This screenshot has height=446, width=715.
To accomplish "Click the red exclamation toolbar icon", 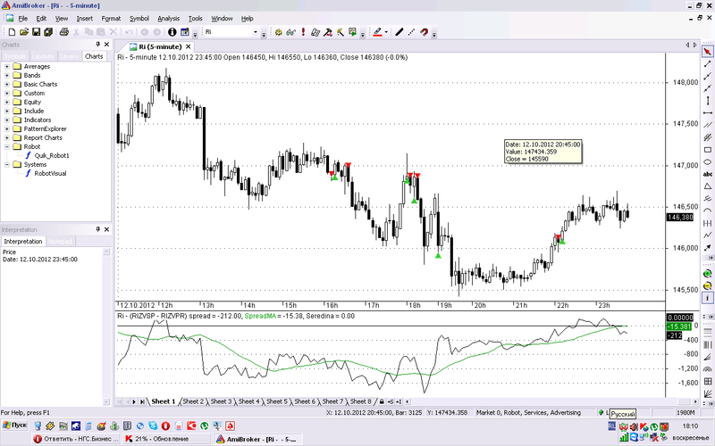I will click(303, 32).
